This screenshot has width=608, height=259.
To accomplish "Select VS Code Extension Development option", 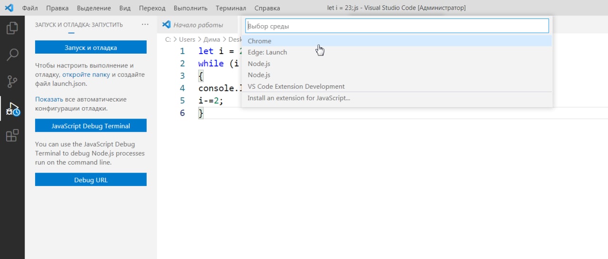I will click(x=397, y=86).
